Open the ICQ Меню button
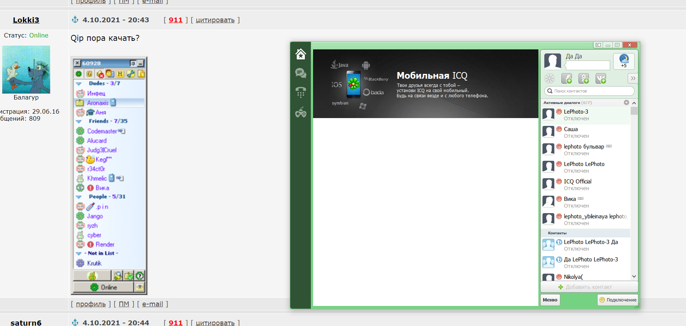 click(x=550, y=300)
